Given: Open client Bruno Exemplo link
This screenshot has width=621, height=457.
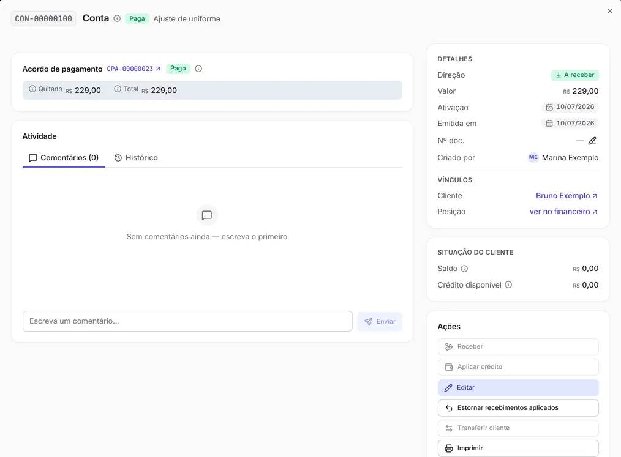Looking at the screenshot, I should pyautogui.click(x=566, y=196).
